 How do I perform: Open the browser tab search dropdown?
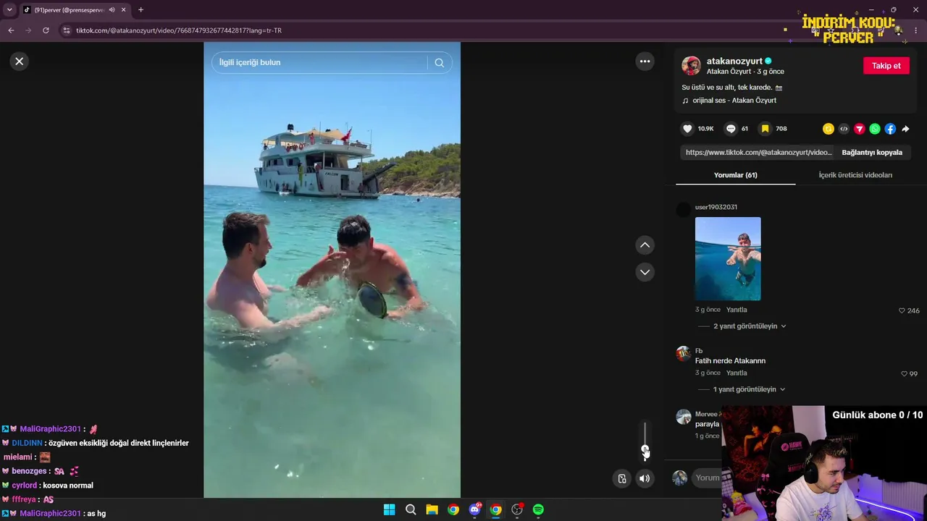click(9, 10)
